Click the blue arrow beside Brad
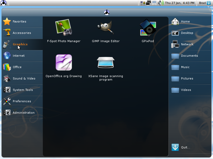The height and width of the screenshot is (159, 213). [209, 3]
